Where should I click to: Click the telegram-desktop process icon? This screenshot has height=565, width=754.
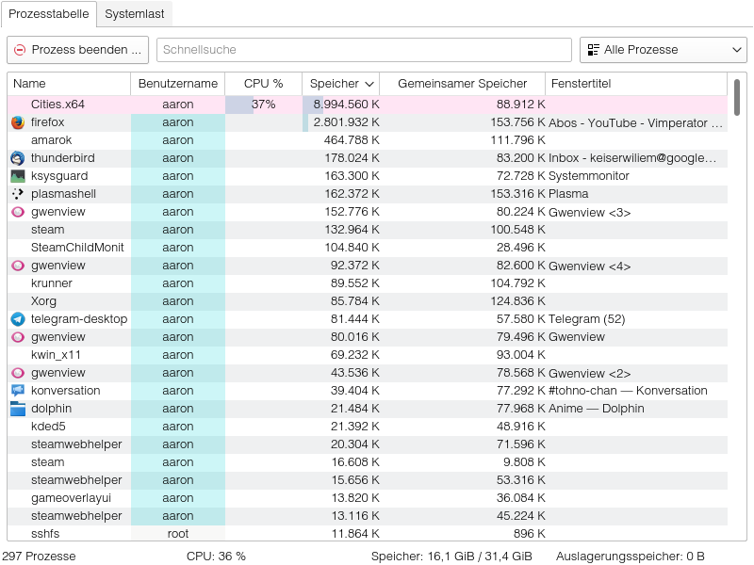tap(18, 319)
